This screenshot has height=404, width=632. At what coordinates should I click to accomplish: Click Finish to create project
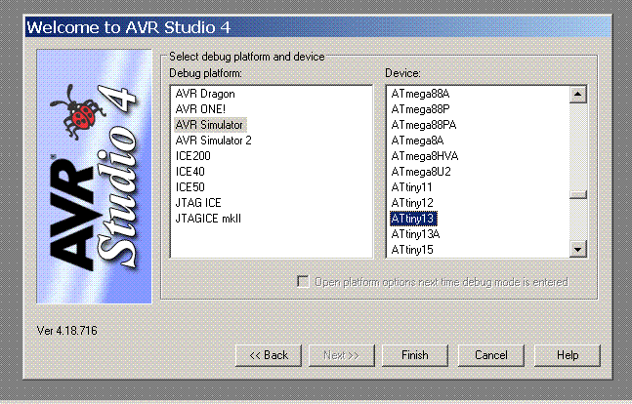pos(415,355)
